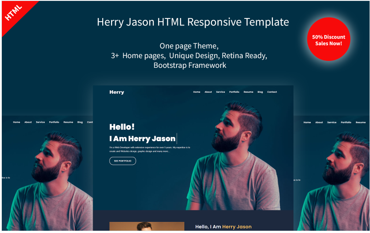Click Blog in left preview navigation
The image size is (370, 233).
[x=80, y=122]
